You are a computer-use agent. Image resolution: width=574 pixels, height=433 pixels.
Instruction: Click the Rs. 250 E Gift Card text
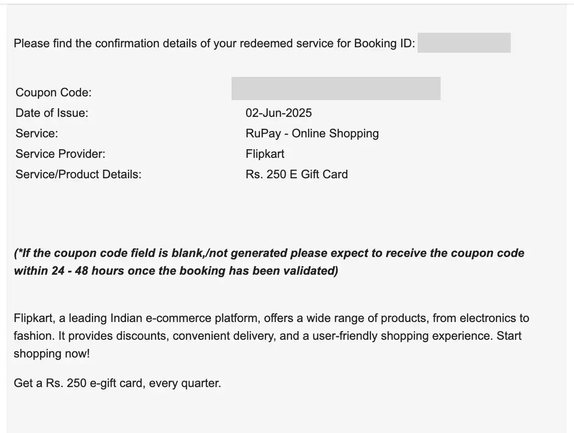click(x=297, y=174)
